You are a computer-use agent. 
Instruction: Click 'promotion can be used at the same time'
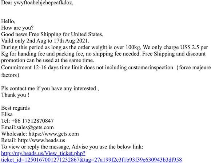click(48, 60)
